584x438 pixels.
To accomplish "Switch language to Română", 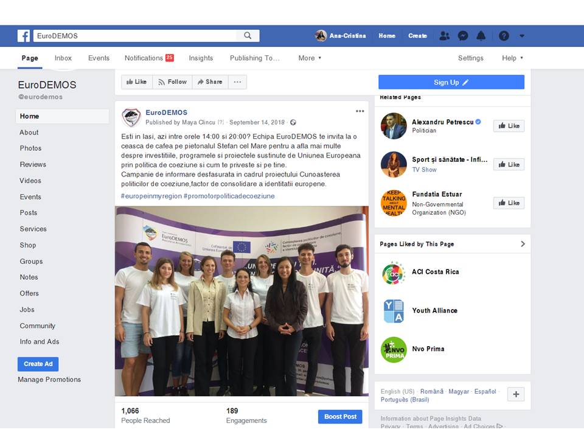I will click(x=432, y=391).
